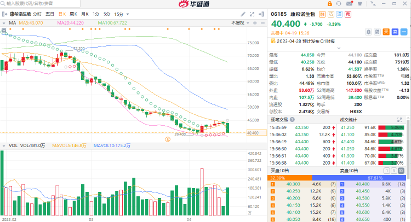Click the 41.250 volume distribution bar
411x222 pixels.
pos(391,127)
